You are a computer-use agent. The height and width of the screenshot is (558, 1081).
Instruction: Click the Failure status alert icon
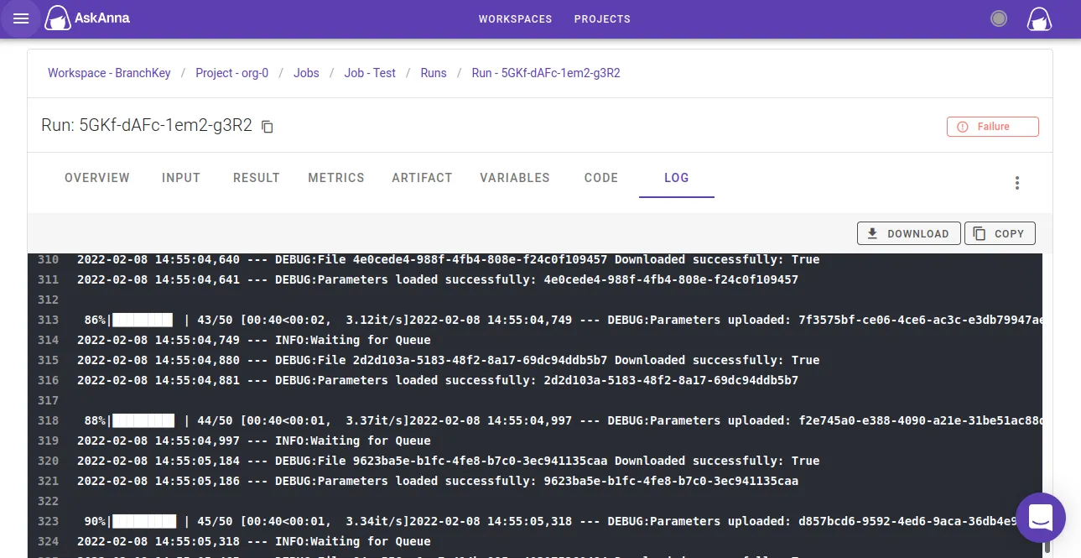coord(960,126)
